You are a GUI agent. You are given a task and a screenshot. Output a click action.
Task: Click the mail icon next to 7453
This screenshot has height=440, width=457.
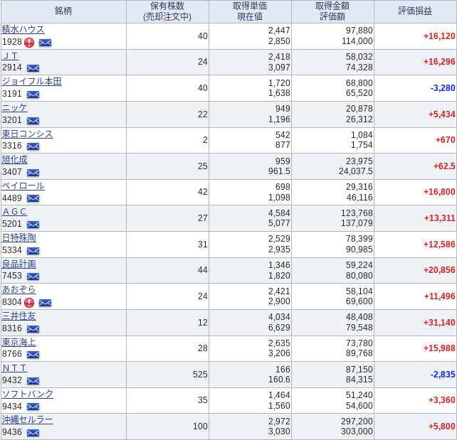[x=33, y=277]
